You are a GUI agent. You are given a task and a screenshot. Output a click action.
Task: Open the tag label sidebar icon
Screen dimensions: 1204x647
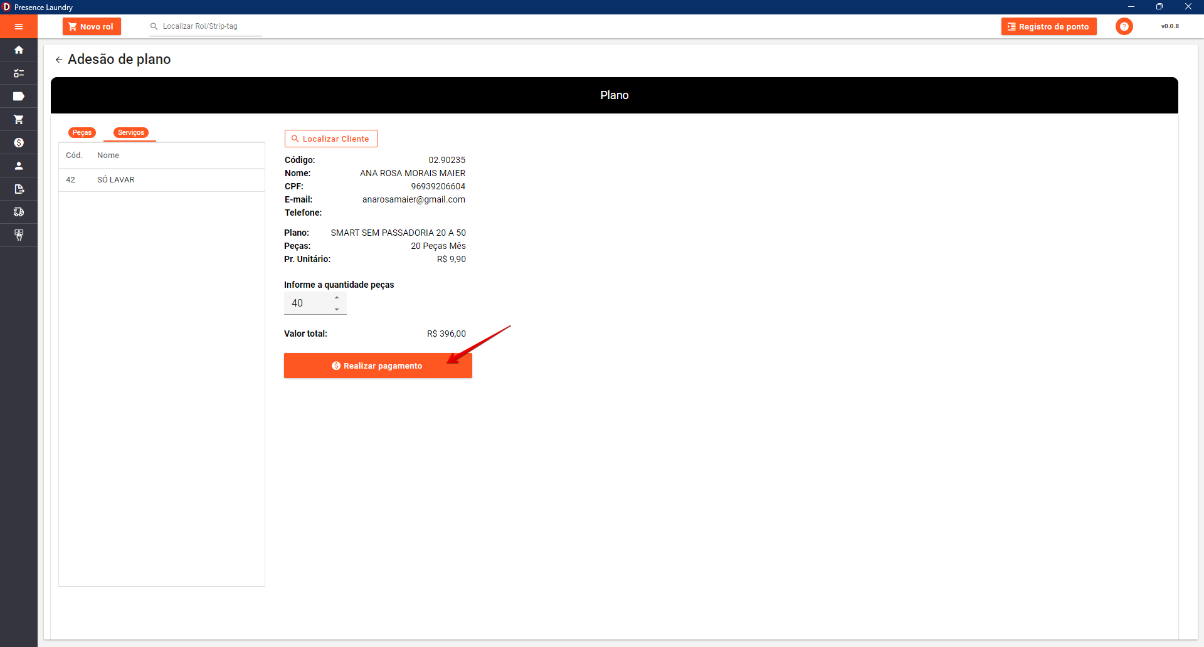pos(19,97)
